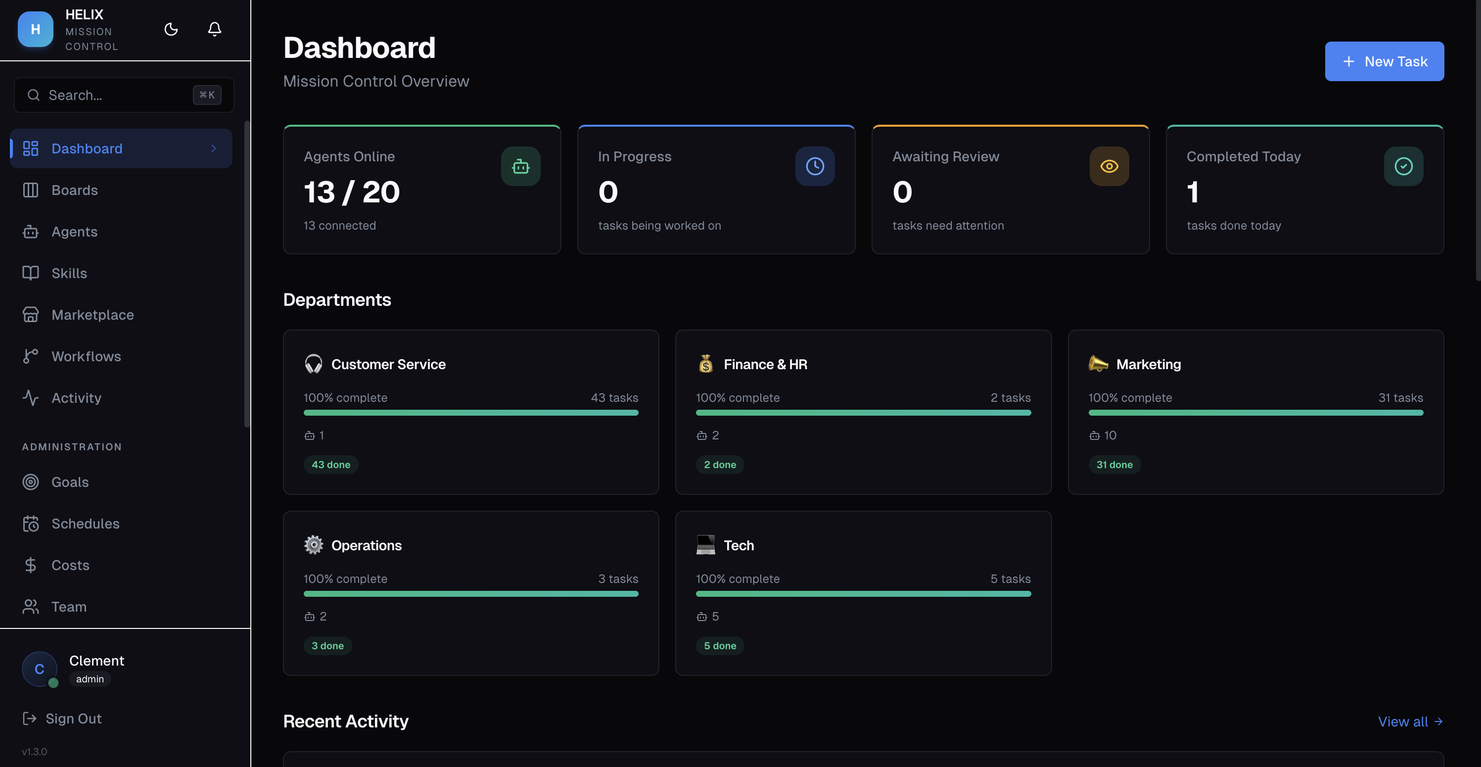The width and height of the screenshot is (1481, 767).
Task: Click the checkmark icon on Completed Today card
Action: coord(1403,166)
